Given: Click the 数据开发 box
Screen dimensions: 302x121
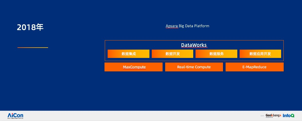Looking at the screenshot, I should pyautogui.click(x=172, y=54).
